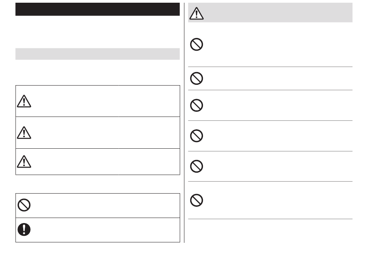Choose the warning triangle in last table row
The height and width of the screenshot is (254, 368).
point(24,161)
